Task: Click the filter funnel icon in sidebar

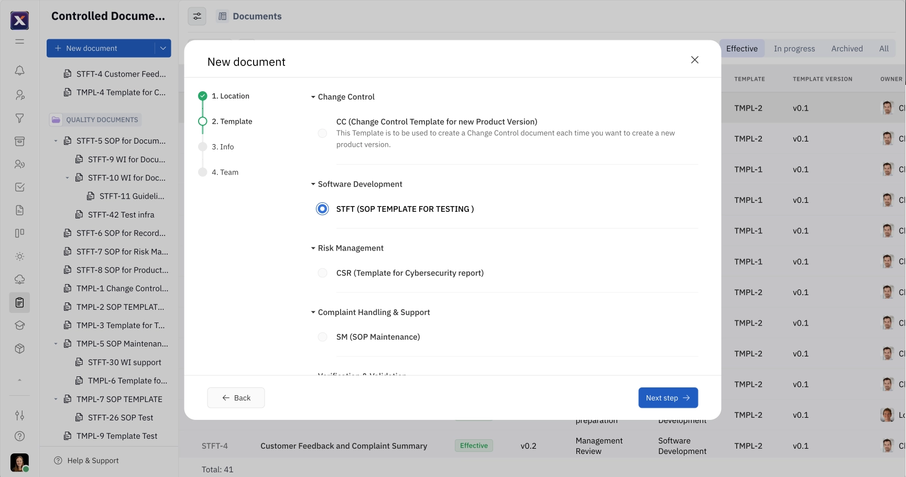Action: pyautogui.click(x=19, y=118)
